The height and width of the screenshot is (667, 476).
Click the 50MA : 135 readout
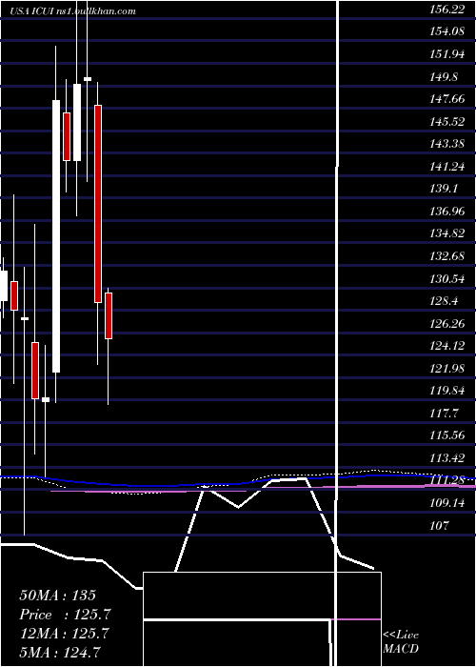coord(57,596)
